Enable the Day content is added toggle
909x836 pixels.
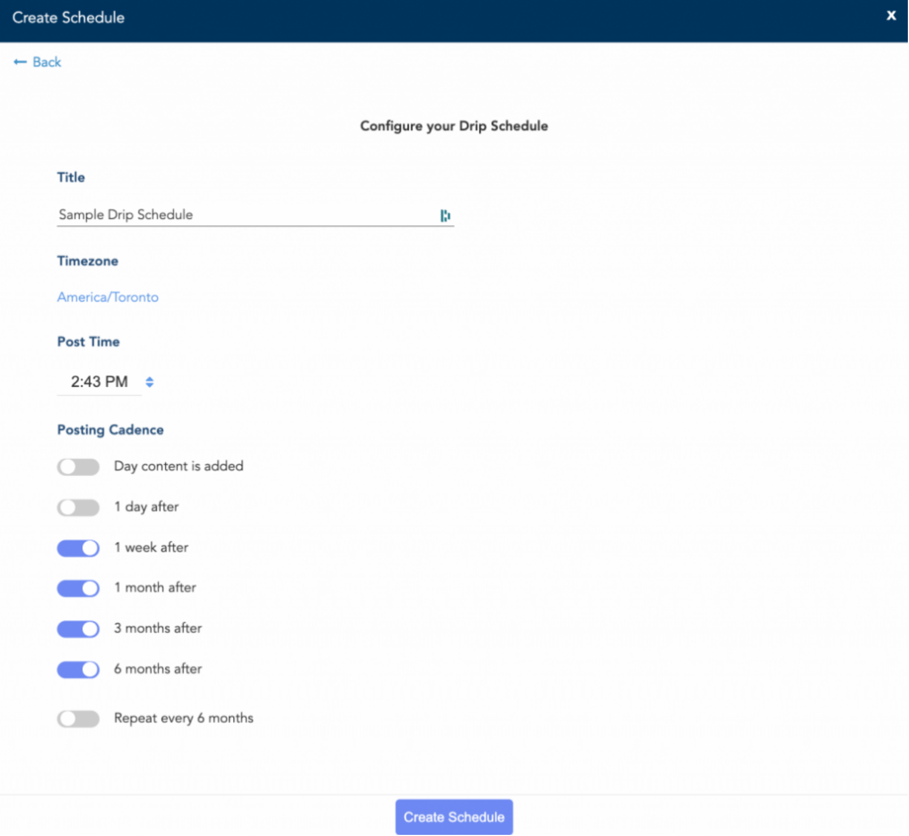point(78,467)
